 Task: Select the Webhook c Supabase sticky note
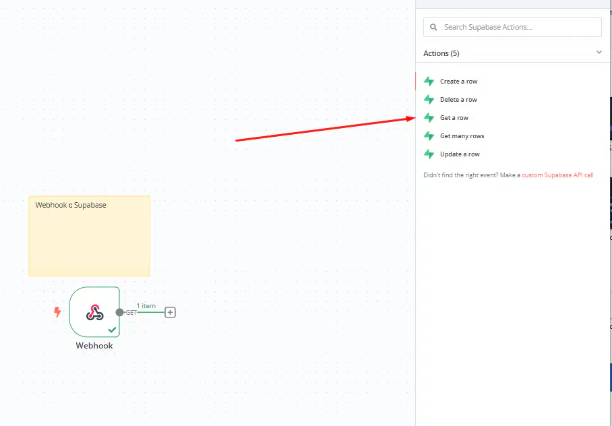pos(90,236)
